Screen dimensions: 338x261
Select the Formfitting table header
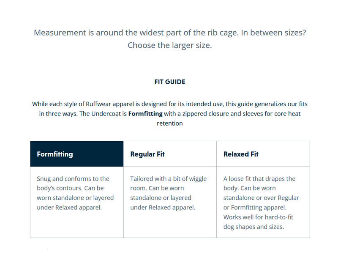(77, 154)
